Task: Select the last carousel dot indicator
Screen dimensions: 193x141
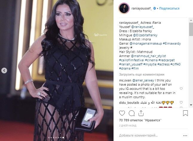Action: coord(63,137)
